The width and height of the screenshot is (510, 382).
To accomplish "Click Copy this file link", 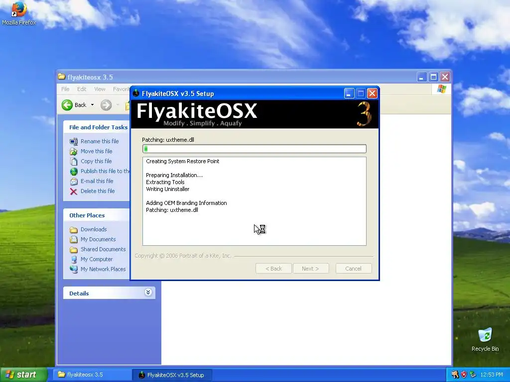I will point(96,162).
